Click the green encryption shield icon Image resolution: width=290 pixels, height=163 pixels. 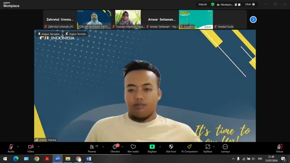[213, 4]
